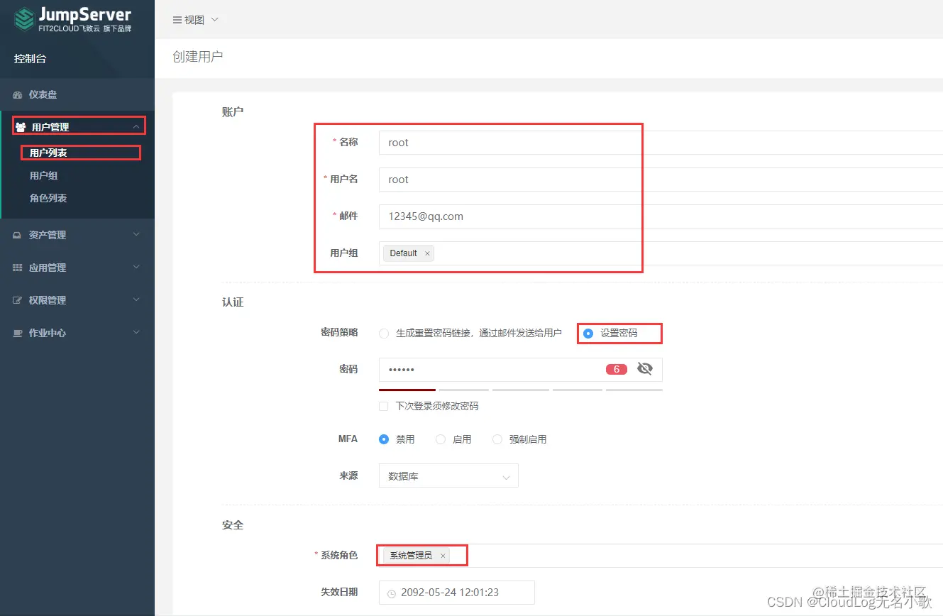Screen dimensions: 943x616
Task: Click the 邮件 input field
Action: point(661,216)
